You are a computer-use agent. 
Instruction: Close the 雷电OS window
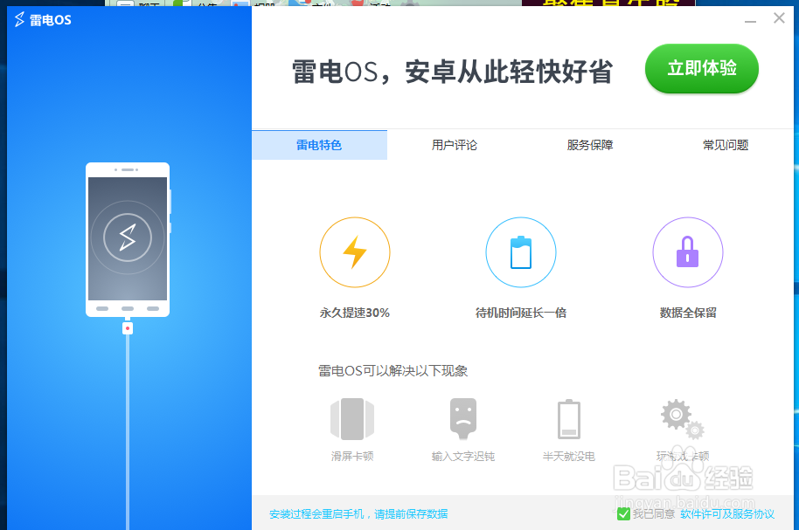coord(779,18)
